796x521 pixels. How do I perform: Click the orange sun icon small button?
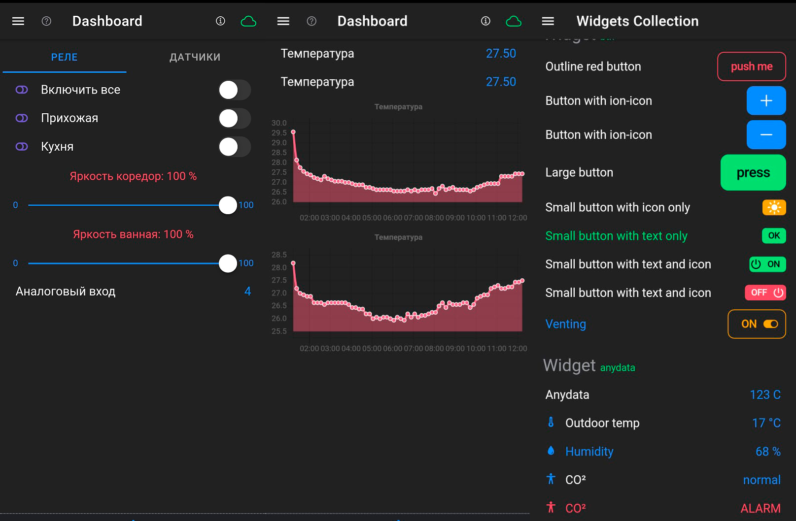click(x=774, y=207)
